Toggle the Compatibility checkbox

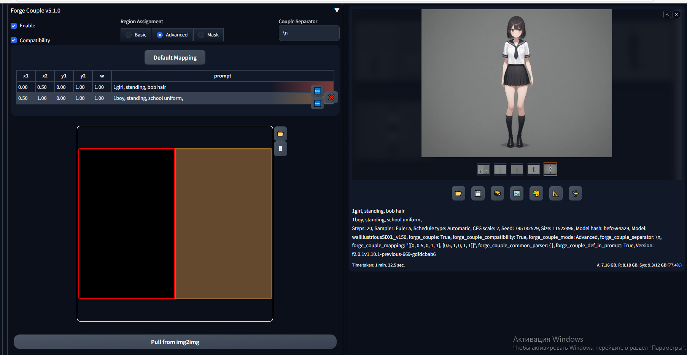[14, 40]
